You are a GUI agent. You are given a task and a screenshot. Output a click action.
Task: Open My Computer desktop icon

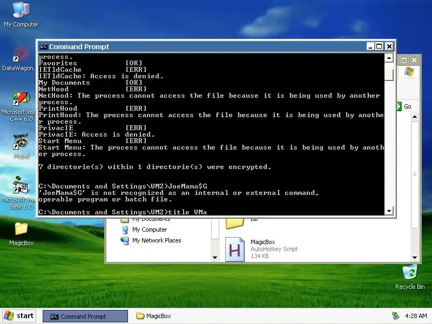pyautogui.click(x=21, y=15)
